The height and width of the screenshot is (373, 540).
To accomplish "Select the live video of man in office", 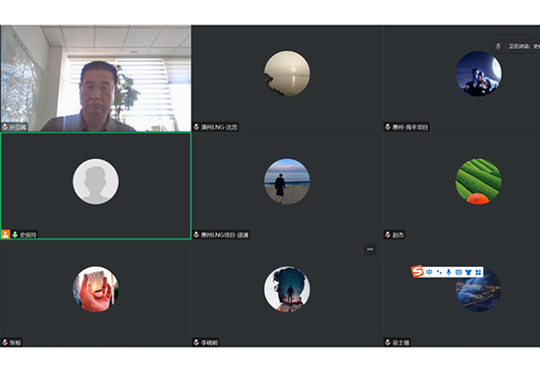I will tap(96, 79).
